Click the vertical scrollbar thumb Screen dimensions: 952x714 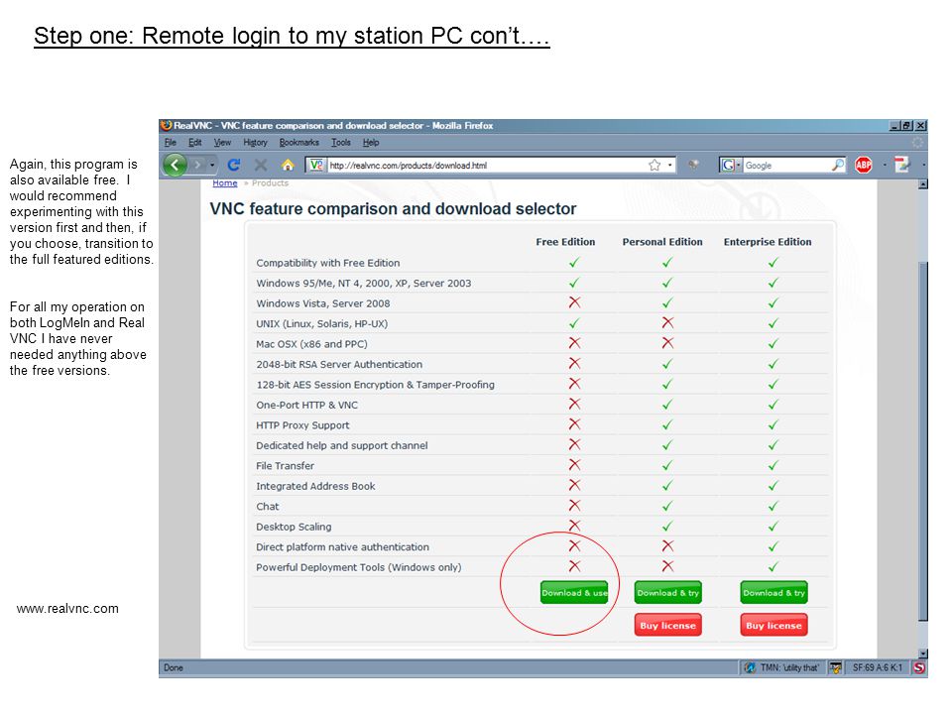[923, 440]
